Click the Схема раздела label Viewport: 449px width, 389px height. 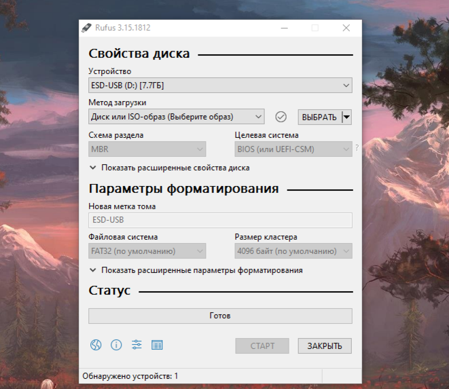pyautogui.click(x=116, y=135)
